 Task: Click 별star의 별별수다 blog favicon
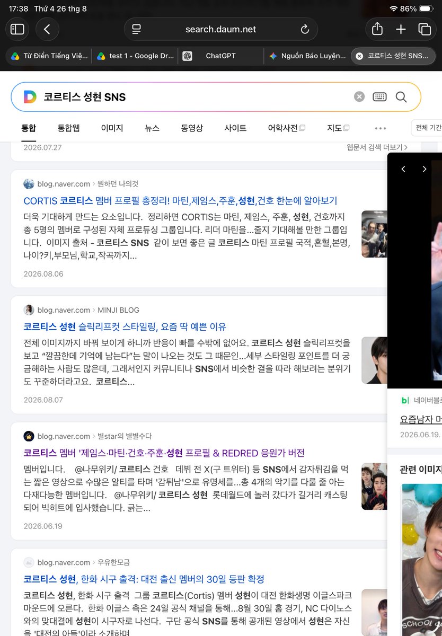coord(29,436)
